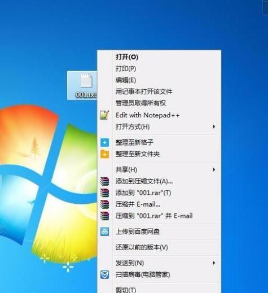268x293 pixels.
Task: Click the Notepad++ icon in context menu
Action: (104, 115)
